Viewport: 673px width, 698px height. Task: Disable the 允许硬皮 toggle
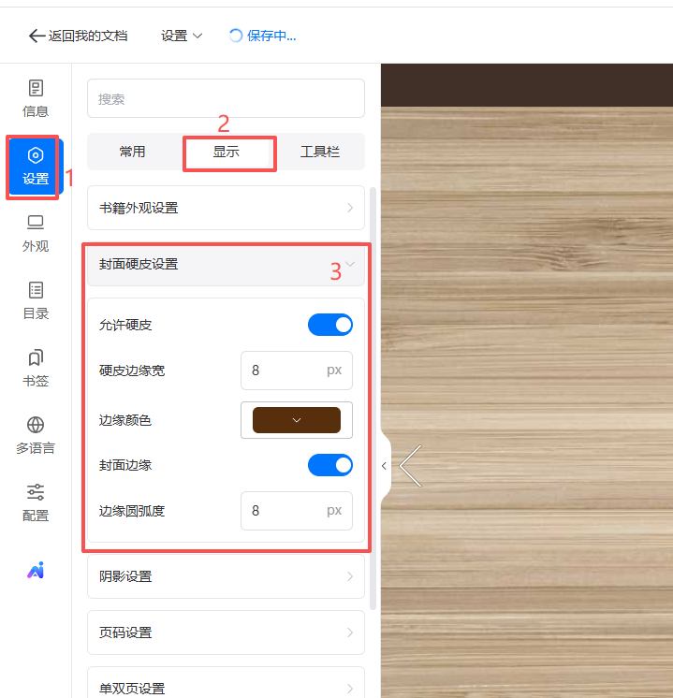[329, 325]
